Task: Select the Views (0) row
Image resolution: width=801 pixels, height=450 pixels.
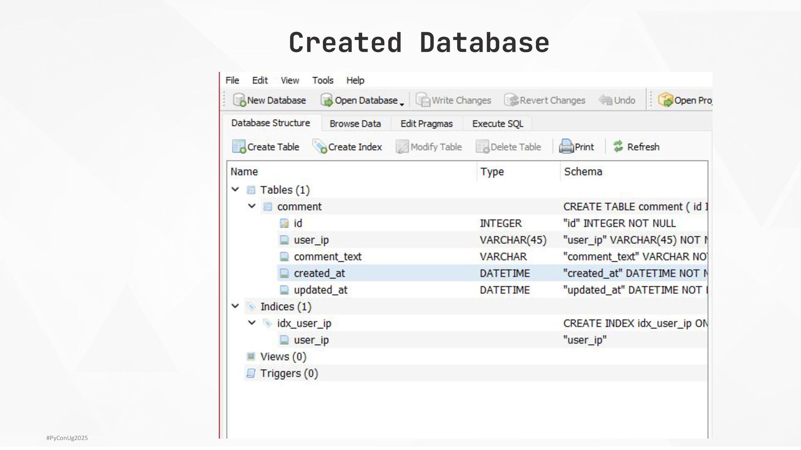Action: [467, 356]
